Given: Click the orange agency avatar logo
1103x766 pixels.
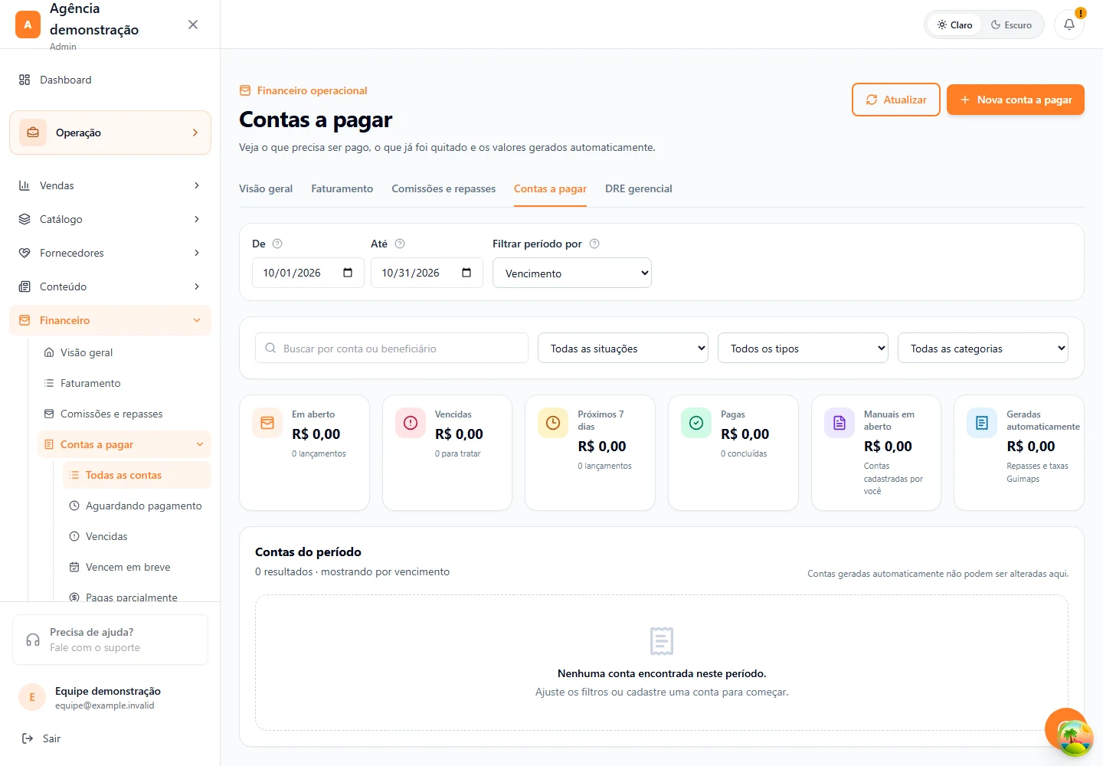Looking at the screenshot, I should [28, 25].
